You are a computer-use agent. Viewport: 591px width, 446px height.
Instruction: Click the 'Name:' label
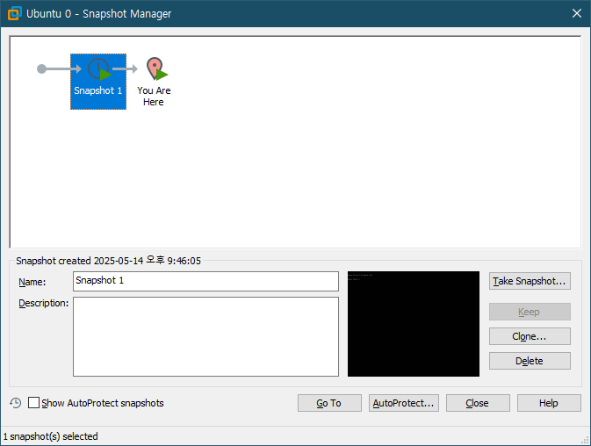pyautogui.click(x=32, y=282)
